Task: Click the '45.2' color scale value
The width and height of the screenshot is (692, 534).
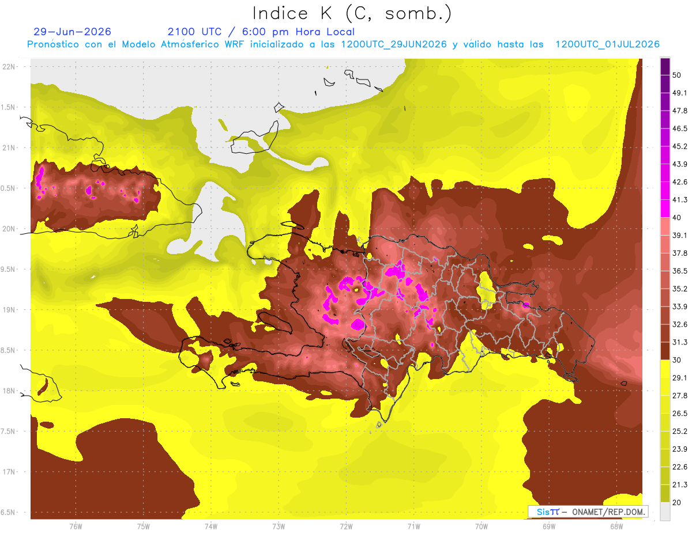Action: tap(680, 146)
